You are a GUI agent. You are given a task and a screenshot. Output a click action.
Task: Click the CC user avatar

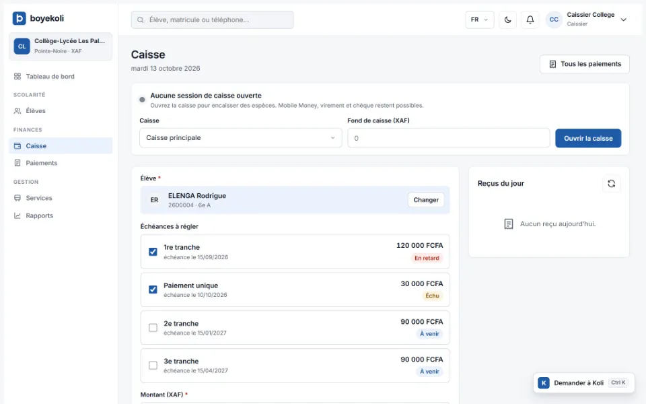pos(554,20)
